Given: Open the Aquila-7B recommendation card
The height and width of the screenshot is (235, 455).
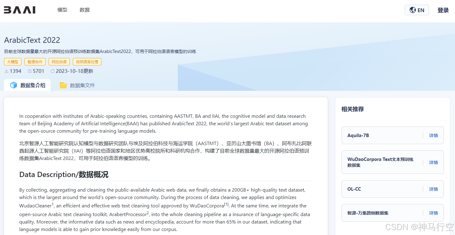Looking at the screenshot, I should coord(393,135).
